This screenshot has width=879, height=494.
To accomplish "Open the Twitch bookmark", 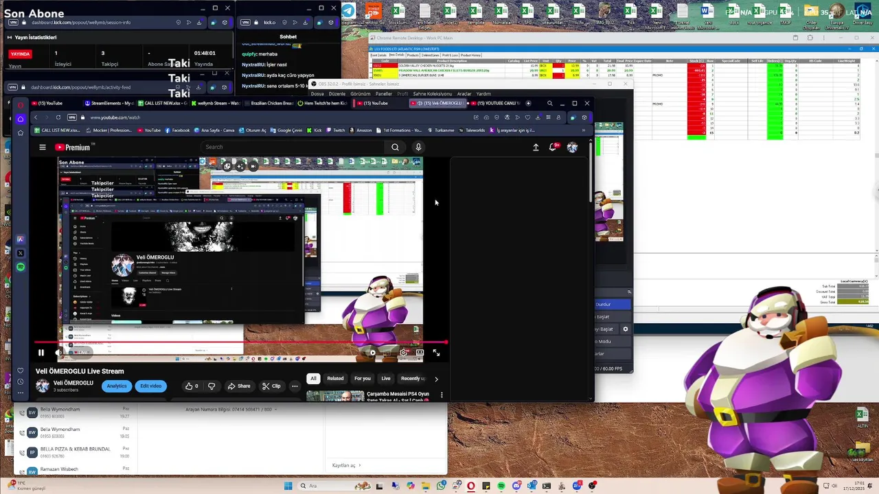I will [336, 130].
